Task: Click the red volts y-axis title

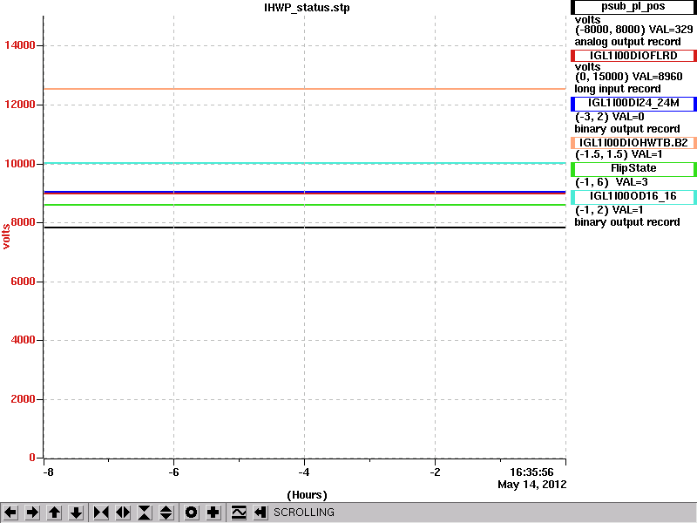Action: click(x=6, y=236)
